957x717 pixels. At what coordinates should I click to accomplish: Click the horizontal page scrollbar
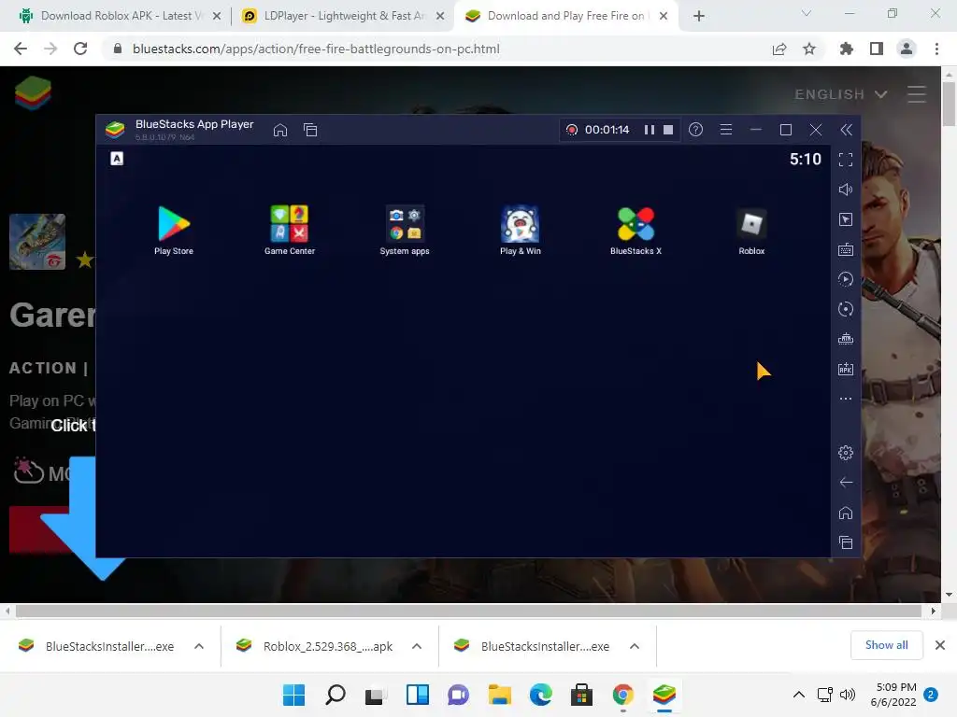[x=468, y=611]
